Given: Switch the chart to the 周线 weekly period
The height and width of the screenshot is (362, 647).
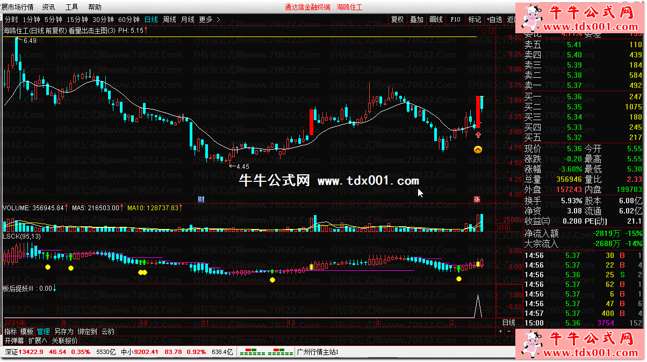Looking at the screenshot, I should [x=169, y=20].
